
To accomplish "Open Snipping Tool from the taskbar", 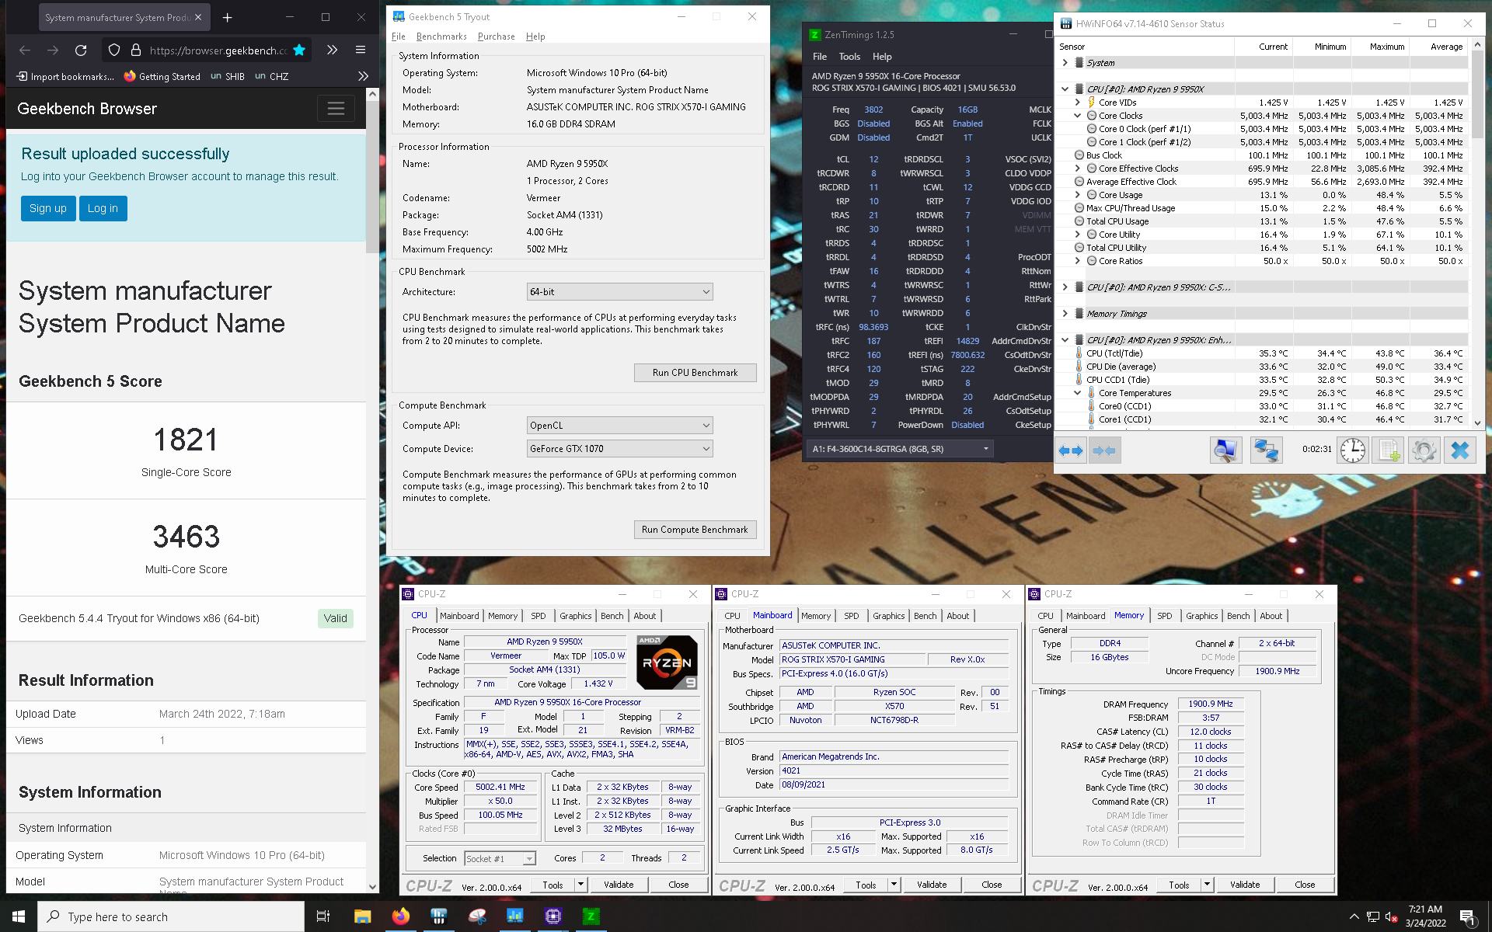I will pos(477,916).
